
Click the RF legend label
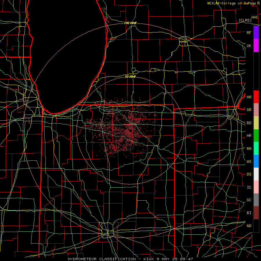[249, 32]
